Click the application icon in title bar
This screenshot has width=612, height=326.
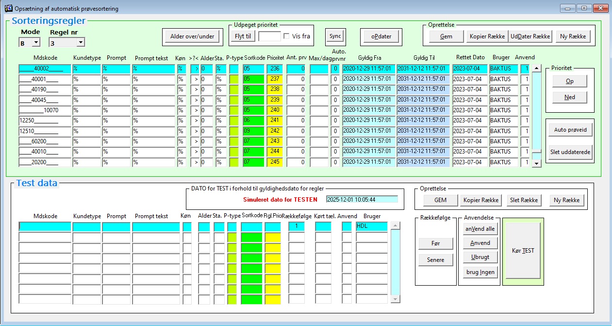pos(8,8)
